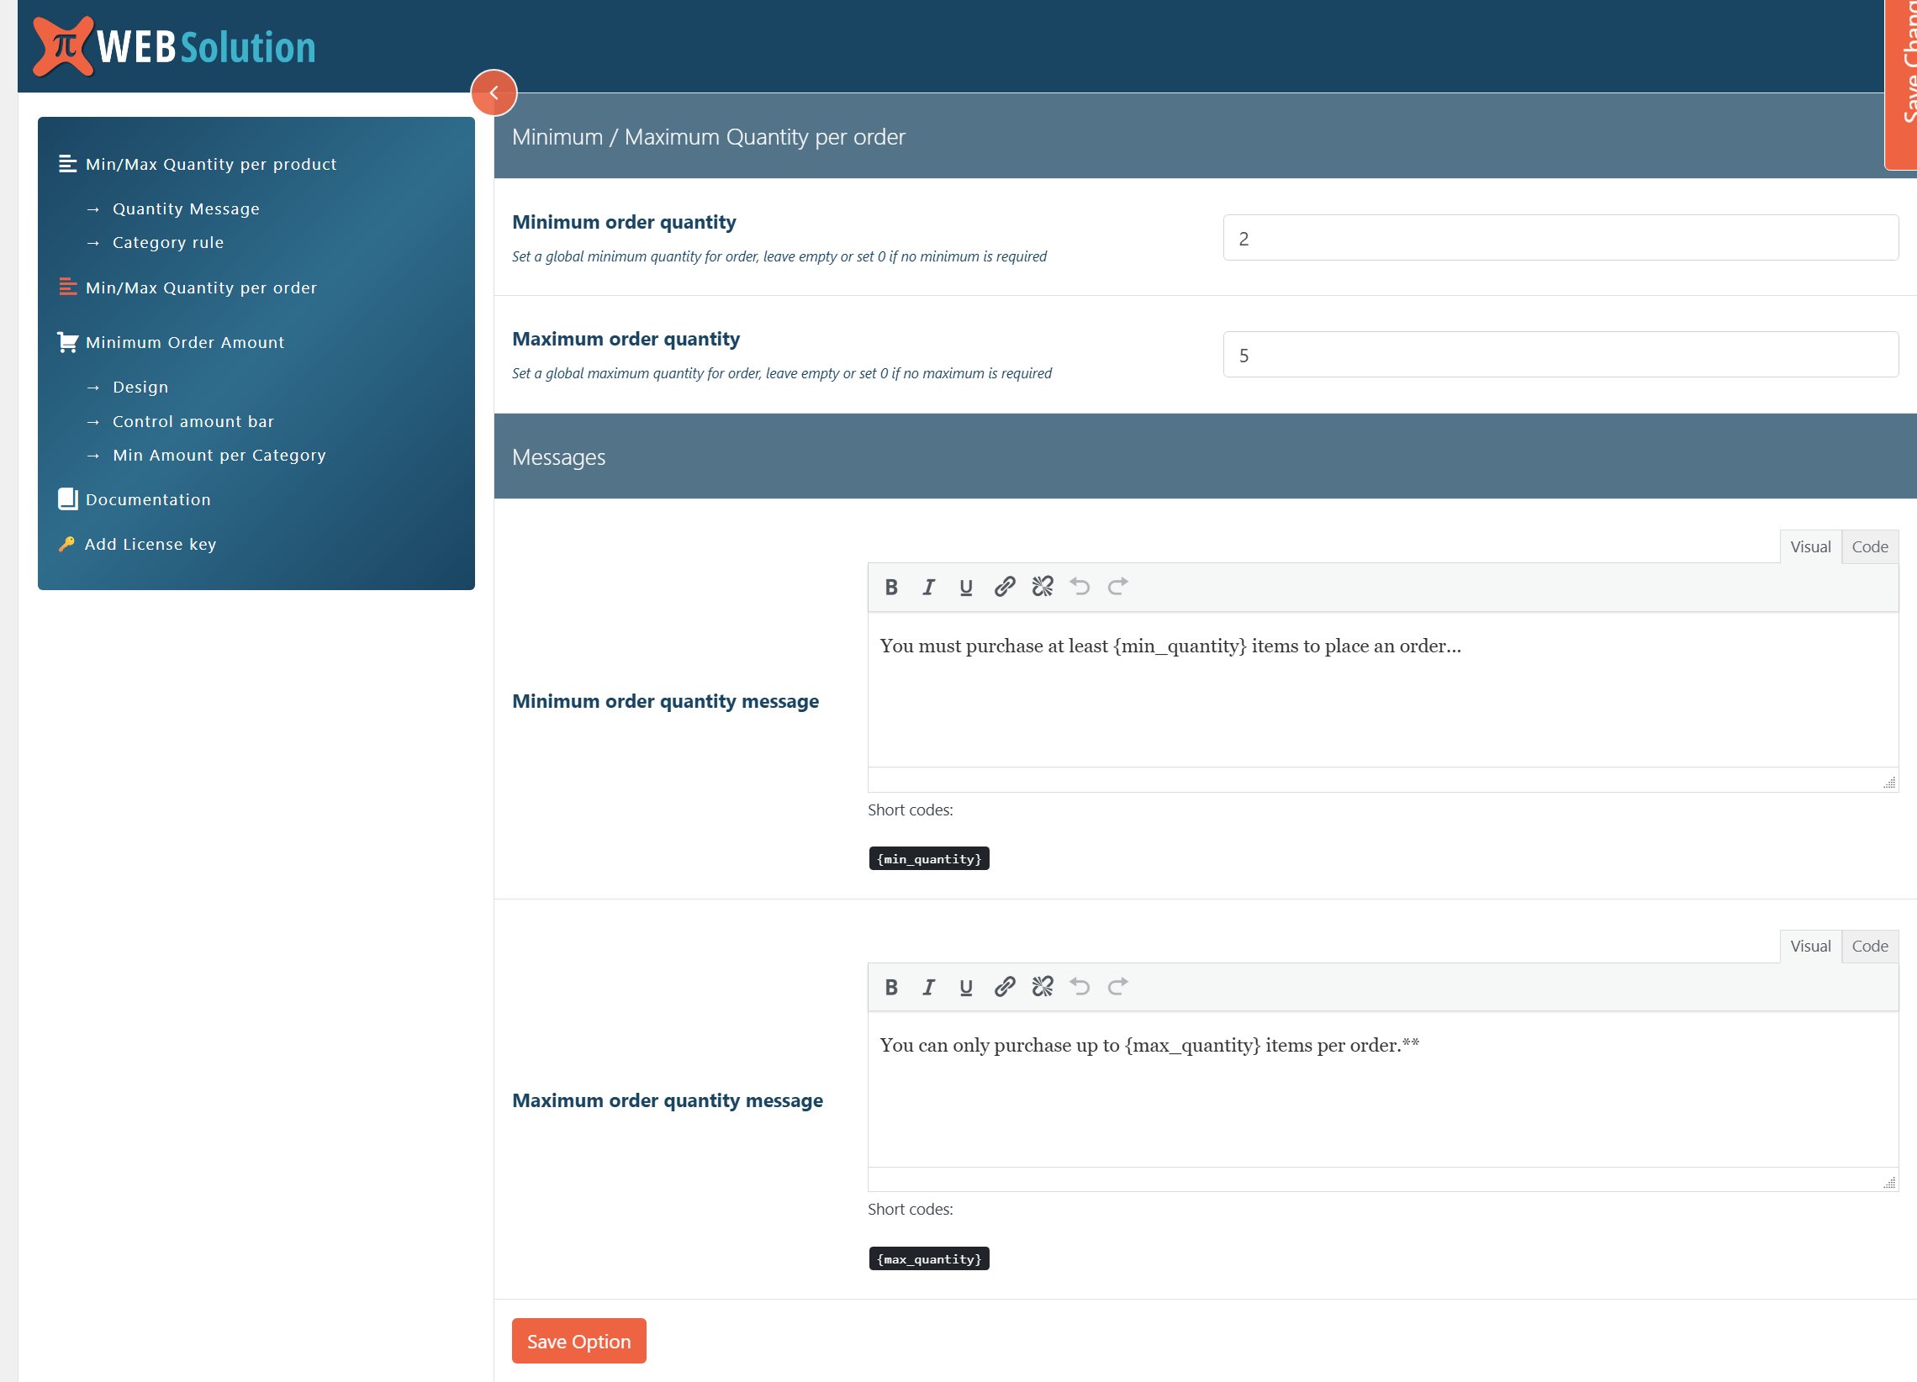
Task: Select the Min/Max Quantity per product icon
Action: [x=67, y=164]
